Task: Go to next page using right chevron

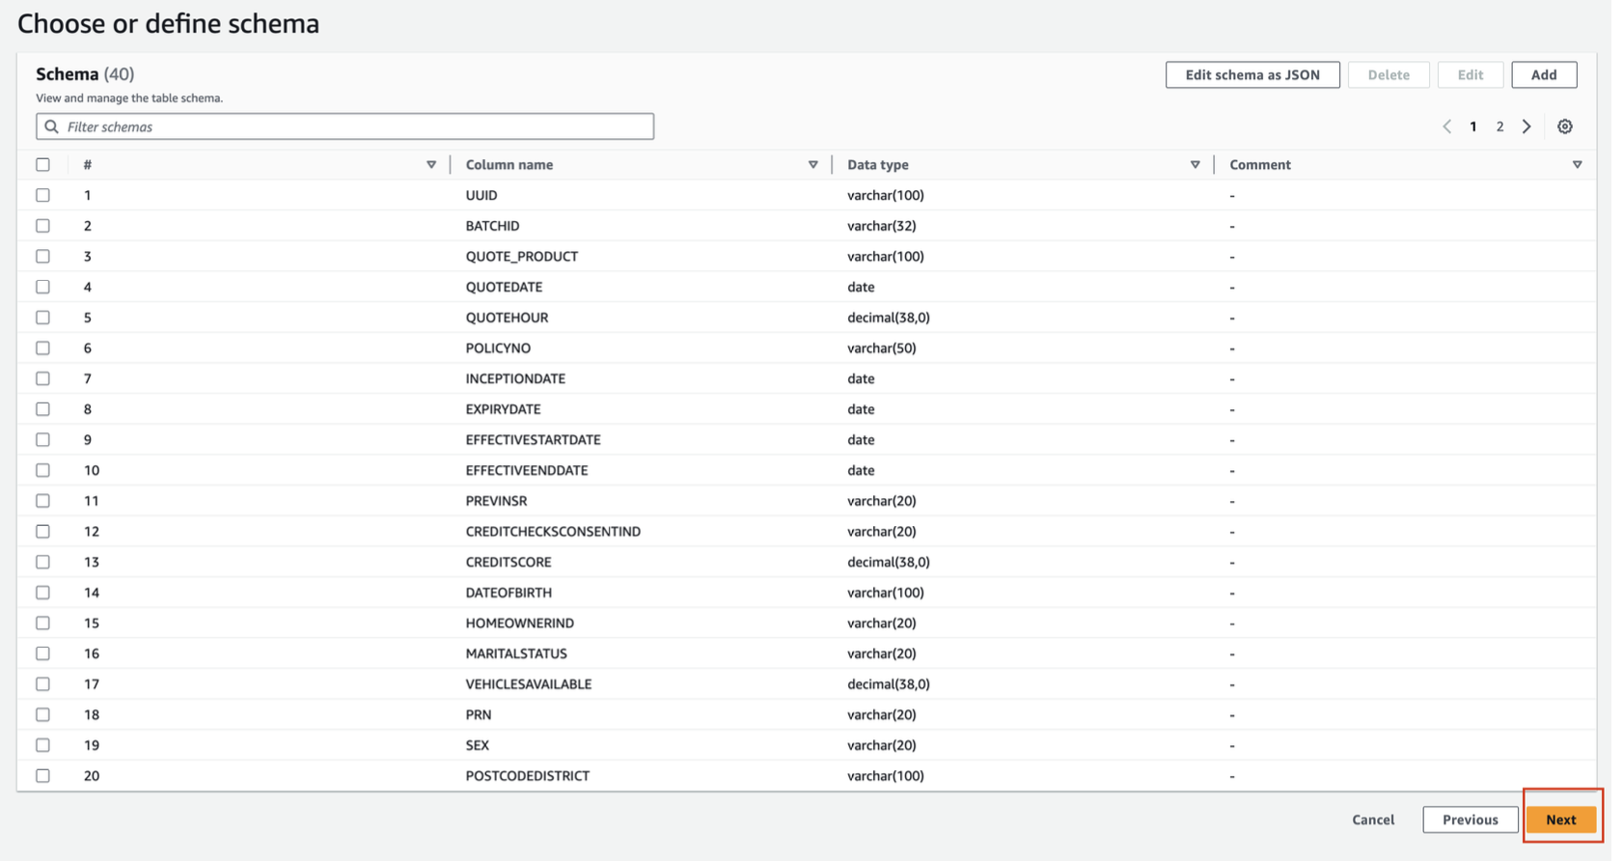Action: pos(1527,126)
